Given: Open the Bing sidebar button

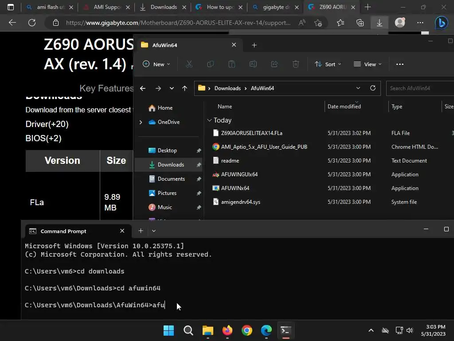Looking at the screenshot, I should pyautogui.click(x=441, y=23).
